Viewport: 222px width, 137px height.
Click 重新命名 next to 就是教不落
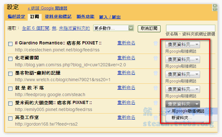pyautogui.click(x=126, y=88)
